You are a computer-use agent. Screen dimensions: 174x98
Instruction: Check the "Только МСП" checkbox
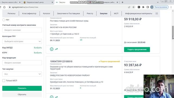(4, 81)
